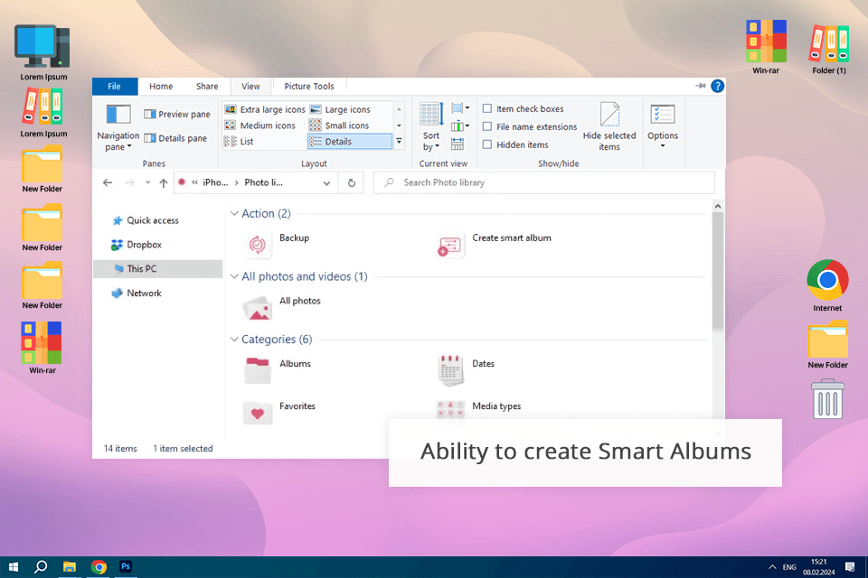868x578 pixels.
Task: Click the ribbon Help icon
Action: pos(717,86)
